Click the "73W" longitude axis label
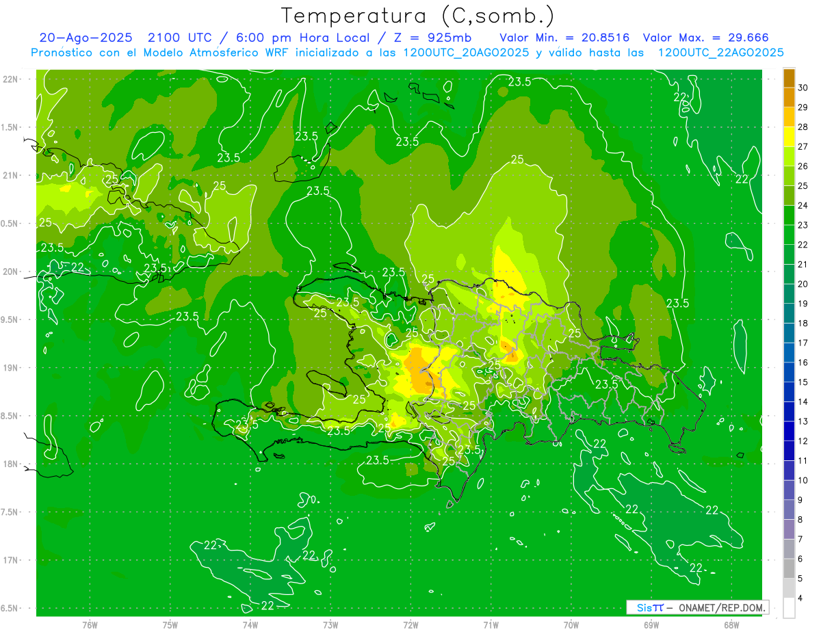 (330, 624)
